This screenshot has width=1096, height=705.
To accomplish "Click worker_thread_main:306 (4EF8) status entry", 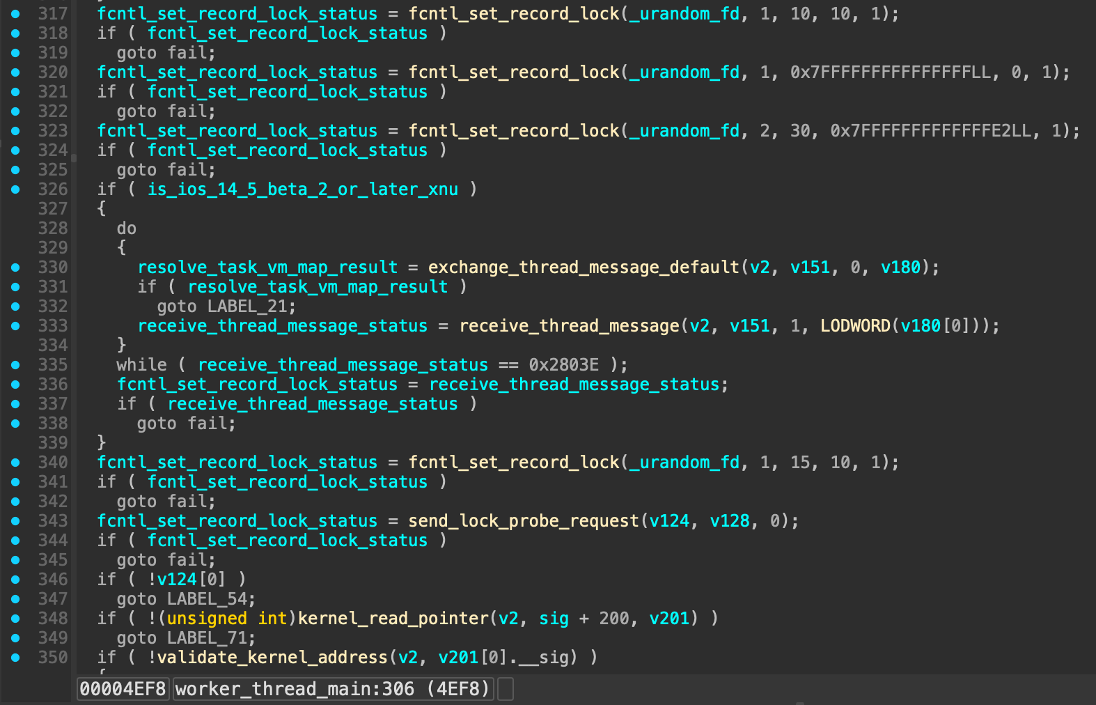I will (334, 689).
